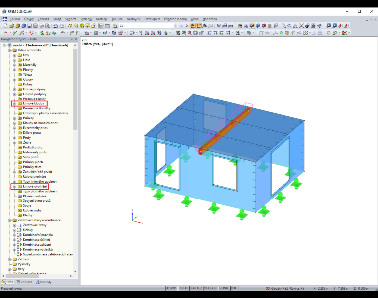Expand the Liniová uvolnění tree node
Image resolution: width=378 pixels, height=298 pixels.
pos(14,187)
